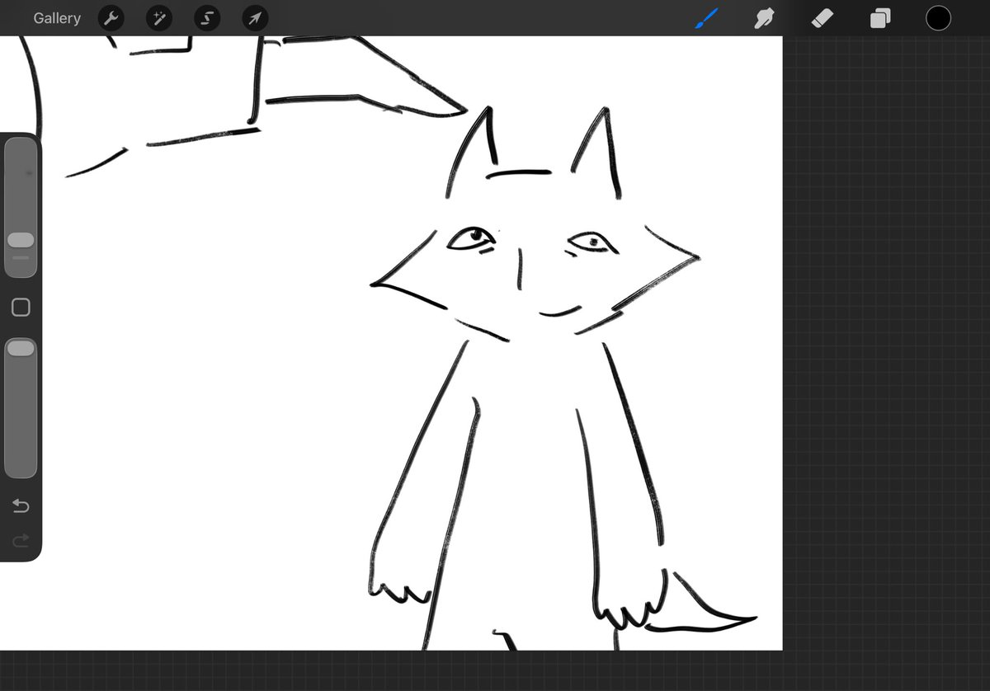Tap the brush size slider handle
Viewport: 990px width, 691px height.
click(21, 240)
